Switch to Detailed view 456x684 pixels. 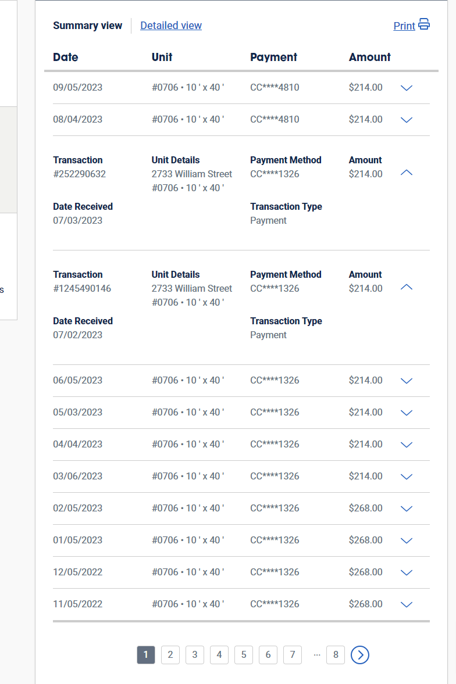pyautogui.click(x=171, y=26)
